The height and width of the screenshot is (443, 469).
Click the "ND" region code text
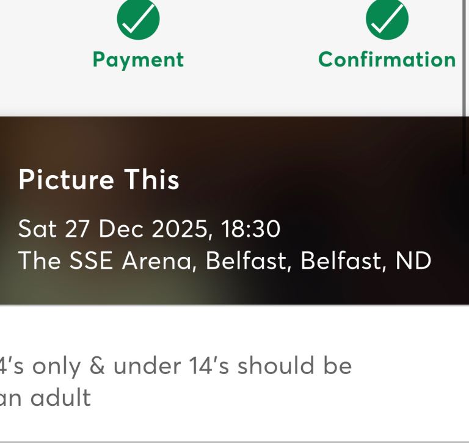tap(413, 261)
